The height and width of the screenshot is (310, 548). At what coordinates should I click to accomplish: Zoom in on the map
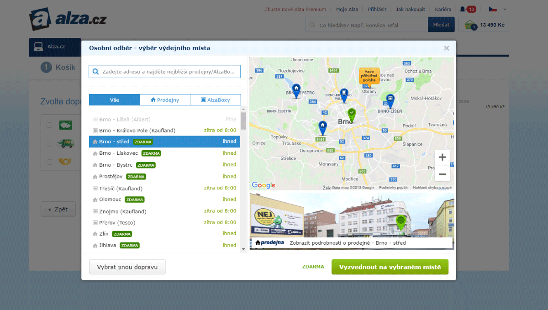click(442, 158)
